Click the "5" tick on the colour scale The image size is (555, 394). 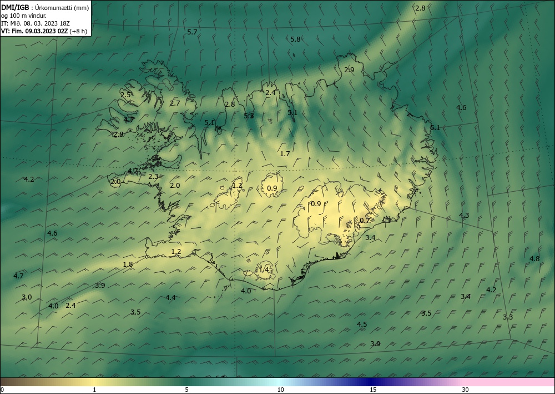[x=186, y=390]
